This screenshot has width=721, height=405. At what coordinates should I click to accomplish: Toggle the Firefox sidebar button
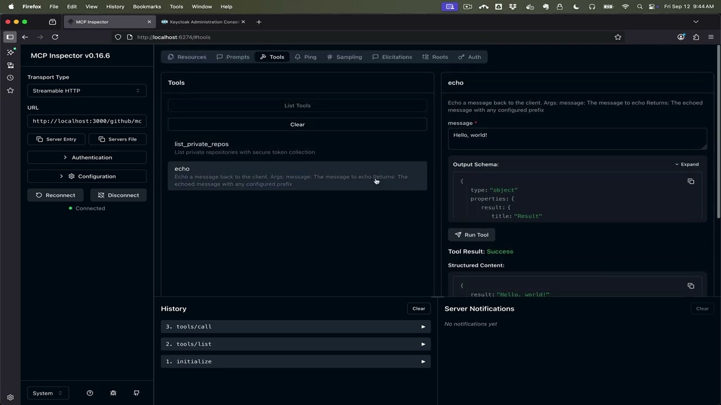pos(10,37)
